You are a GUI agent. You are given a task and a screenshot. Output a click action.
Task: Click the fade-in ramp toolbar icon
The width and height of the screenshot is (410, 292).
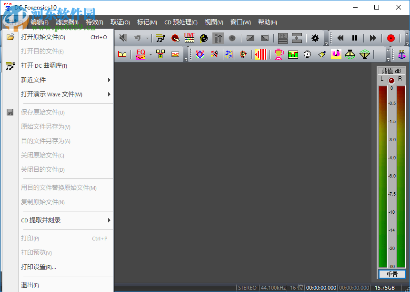click(x=250, y=38)
